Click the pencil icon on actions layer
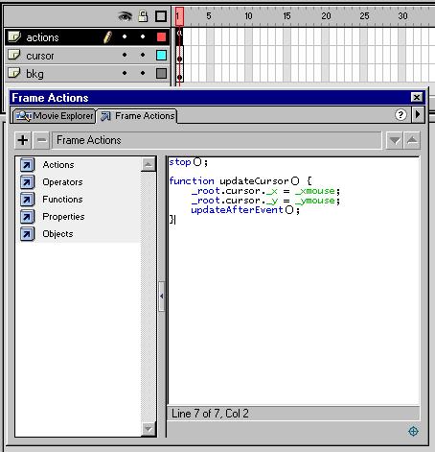Viewport: 435px width, 452px height. point(108,37)
